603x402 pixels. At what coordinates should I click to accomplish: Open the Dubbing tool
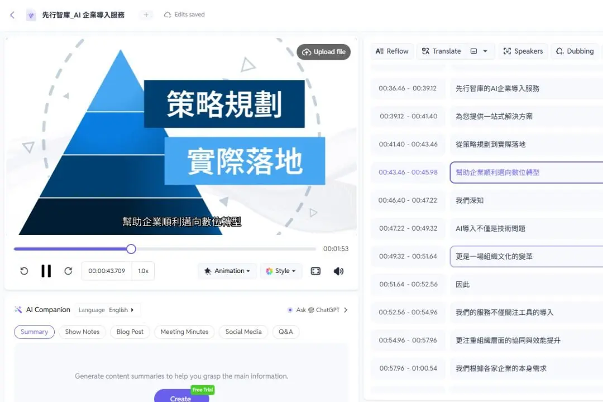click(x=575, y=51)
